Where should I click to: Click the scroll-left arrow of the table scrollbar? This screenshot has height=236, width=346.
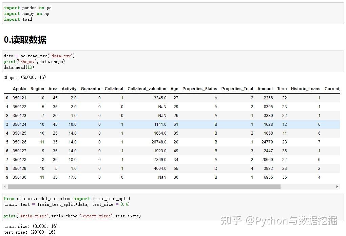5,187
